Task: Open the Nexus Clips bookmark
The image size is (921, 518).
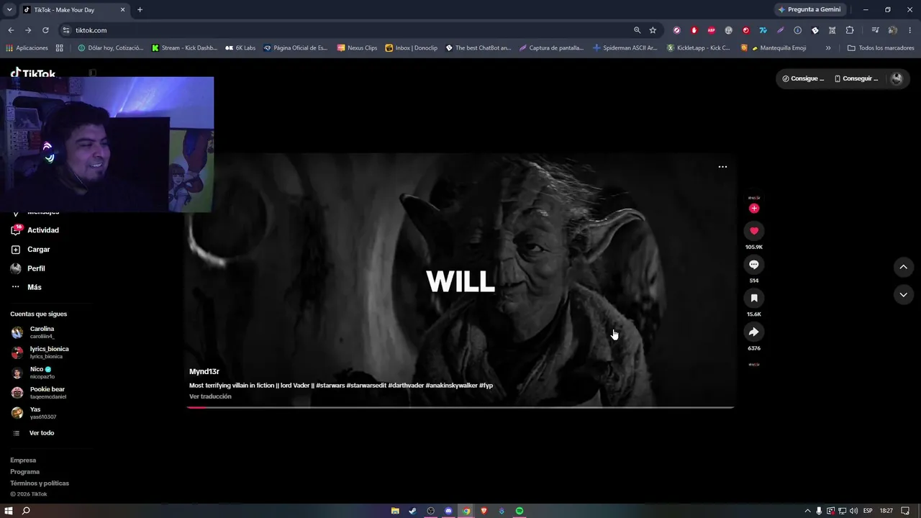Action: click(x=357, y=48)
